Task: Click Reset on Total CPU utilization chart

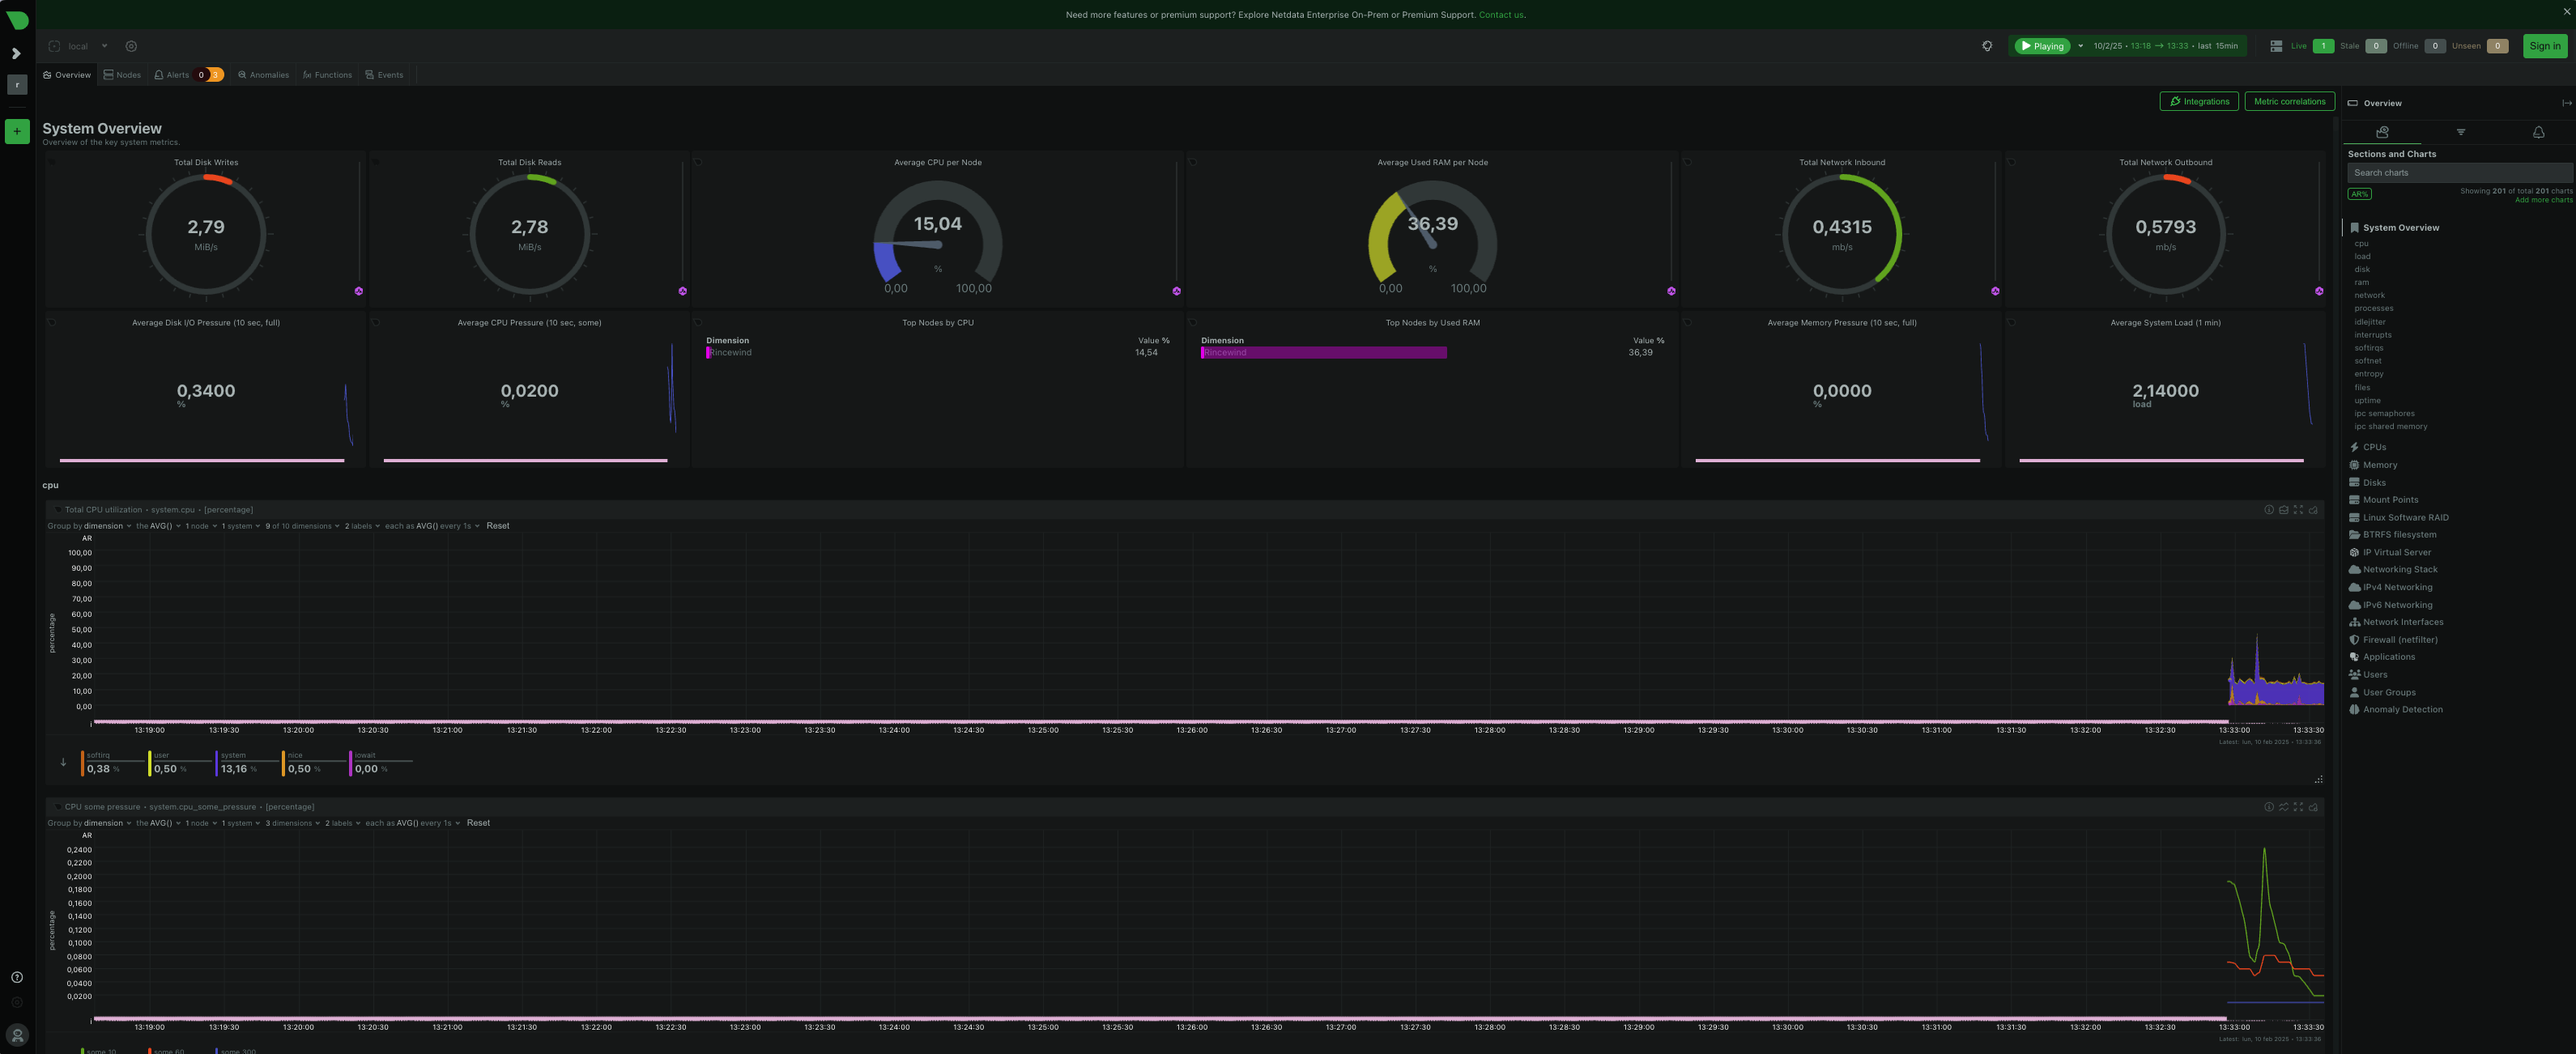Action: coord(498,526)
